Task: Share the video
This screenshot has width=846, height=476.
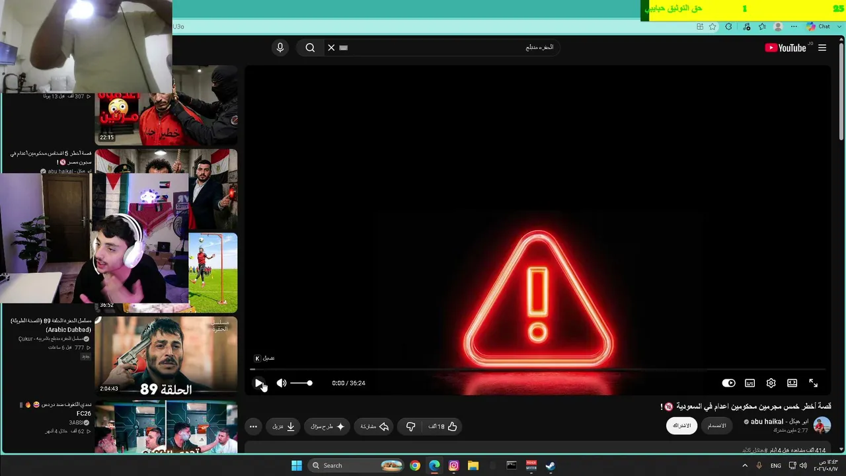Action: [374, 426]
